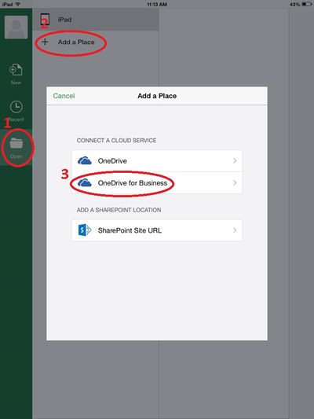Tap the New label in sidebar
Viewport: 314px width, 419px height.
click(x=16, y=83)
